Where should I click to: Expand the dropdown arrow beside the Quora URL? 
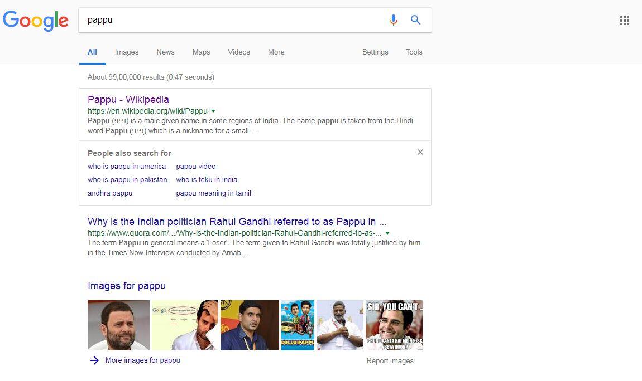(387, 233)
